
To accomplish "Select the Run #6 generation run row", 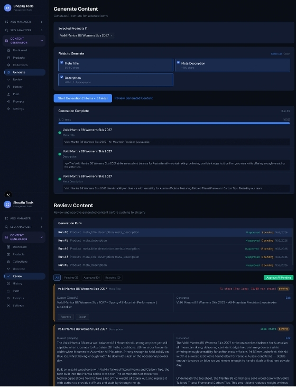I will 173,233.
